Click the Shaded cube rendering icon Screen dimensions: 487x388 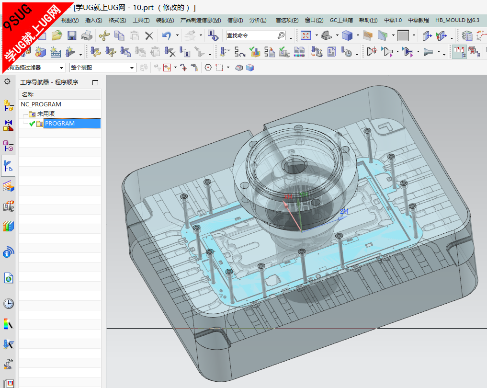(347, 35)
